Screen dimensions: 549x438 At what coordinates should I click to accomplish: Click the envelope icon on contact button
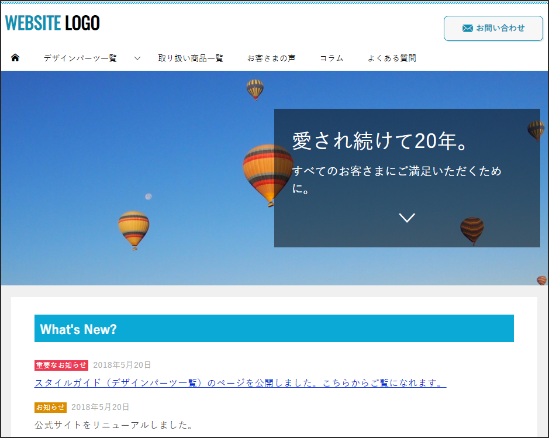467,28
